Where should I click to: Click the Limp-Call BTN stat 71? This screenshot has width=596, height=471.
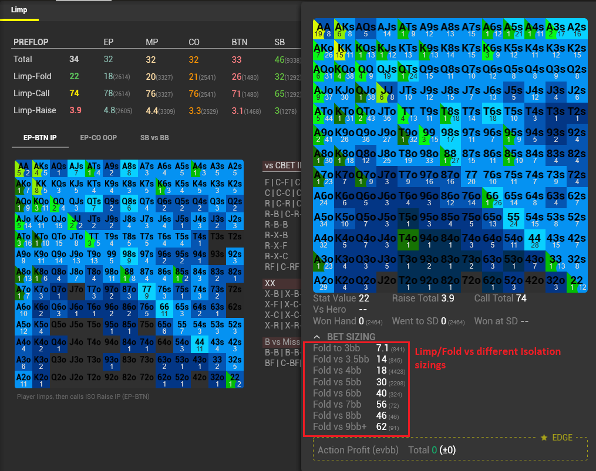pos(237,93)
